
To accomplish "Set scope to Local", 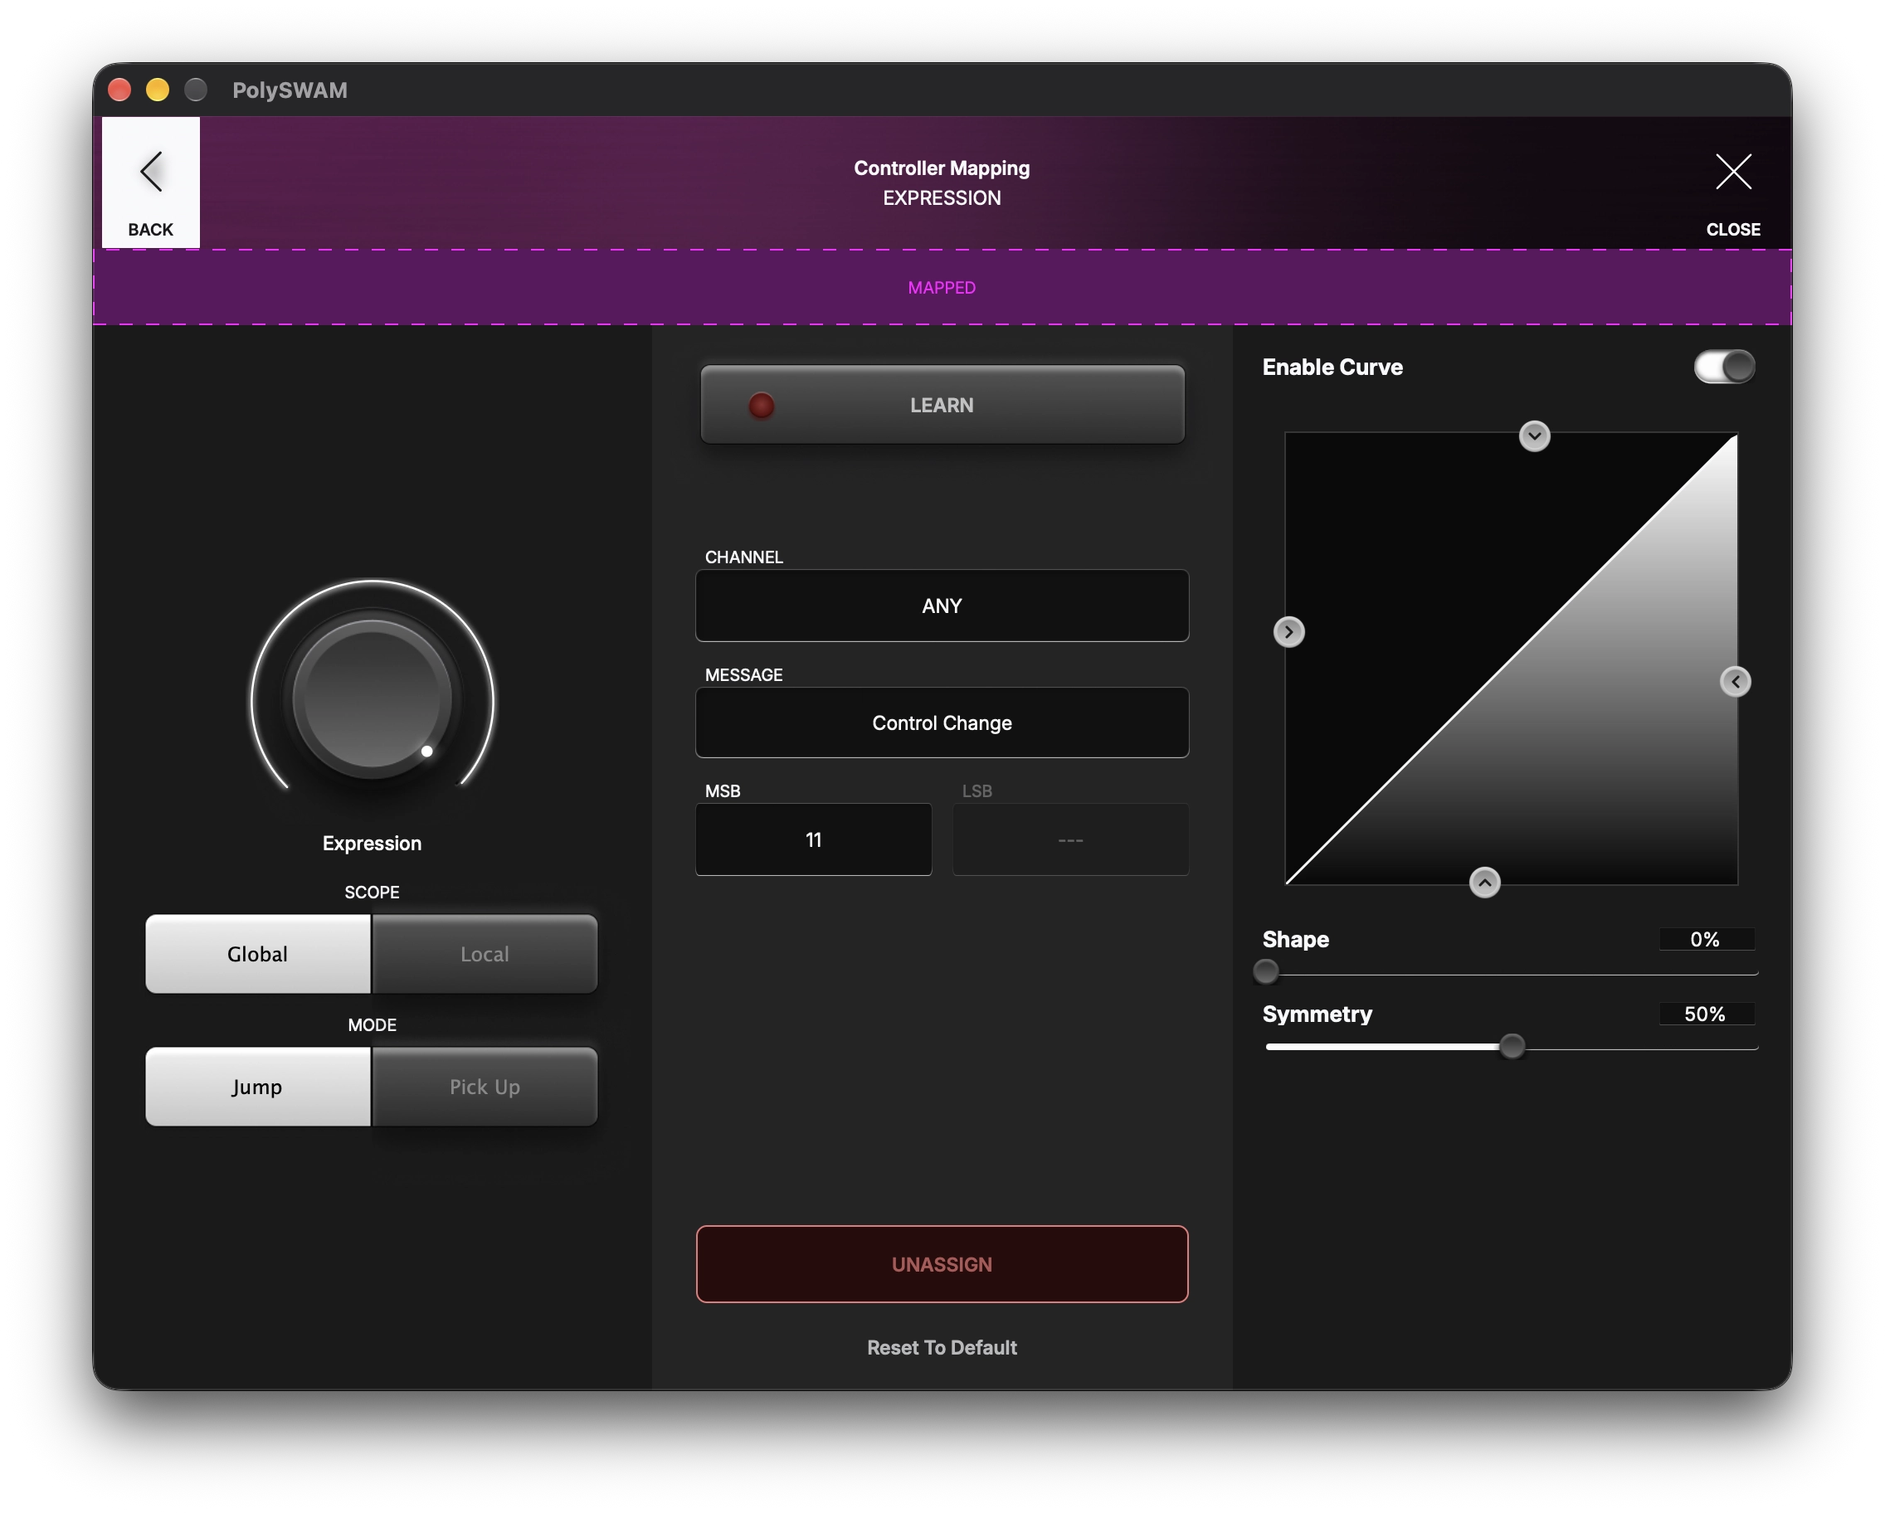I will click(x=485, y=954).
